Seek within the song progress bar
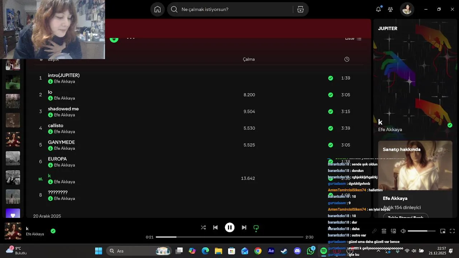The width and height of the screenshot is (459, 258). [x=229, y=237]
